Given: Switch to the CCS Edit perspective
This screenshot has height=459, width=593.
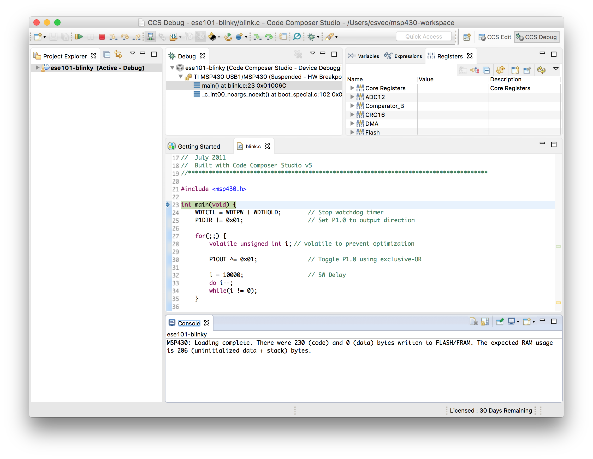Looking at the screenshot, I should [495, 37].
